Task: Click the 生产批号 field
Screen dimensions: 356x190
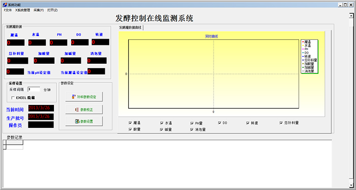Action: 41,117
